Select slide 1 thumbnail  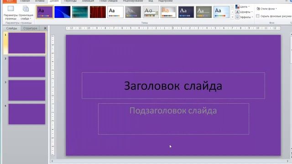pyautogui.click(x=27, y=43)
